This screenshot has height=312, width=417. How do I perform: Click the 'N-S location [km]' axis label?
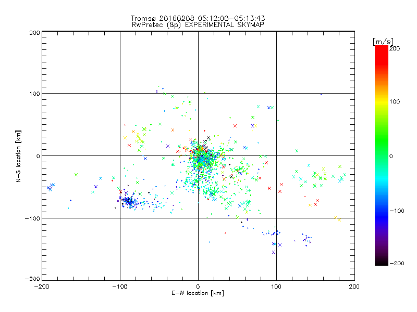tap(18, 157)
